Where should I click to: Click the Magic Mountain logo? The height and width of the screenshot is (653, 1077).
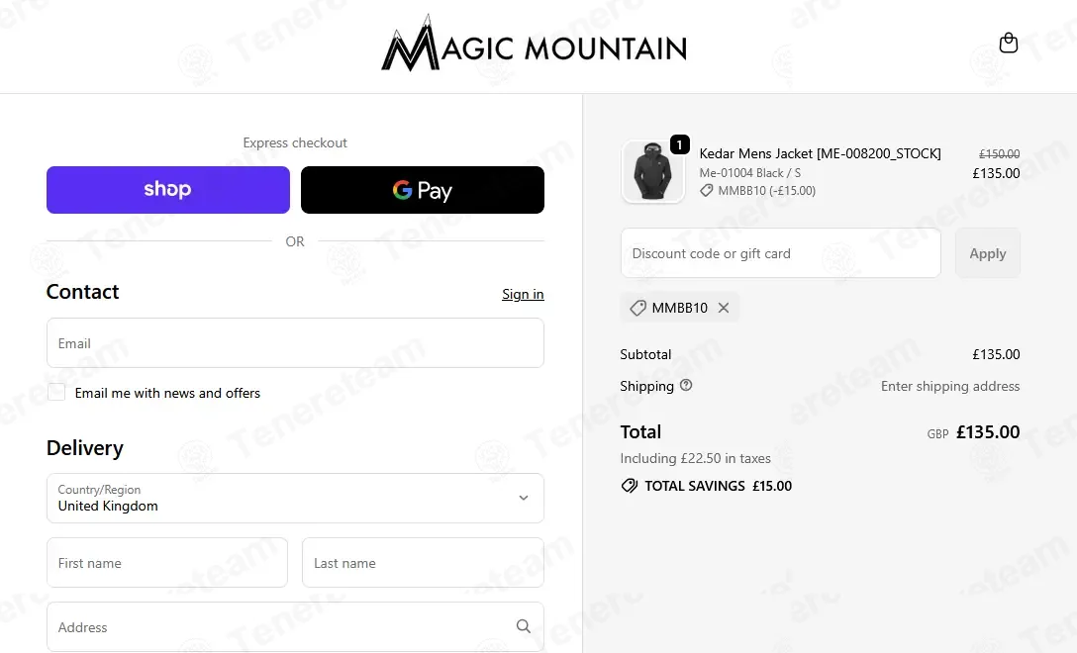click(534, 47)
